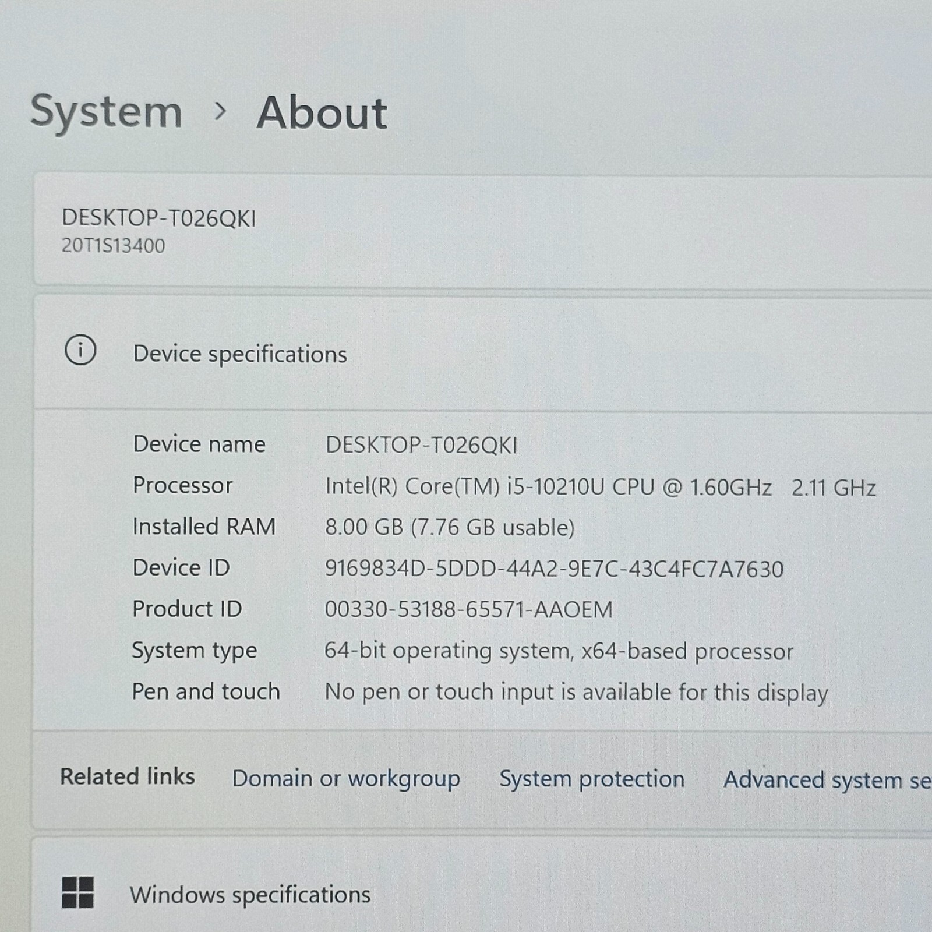
Task: Click the Processor label
Action: click(x=183, y=485)
